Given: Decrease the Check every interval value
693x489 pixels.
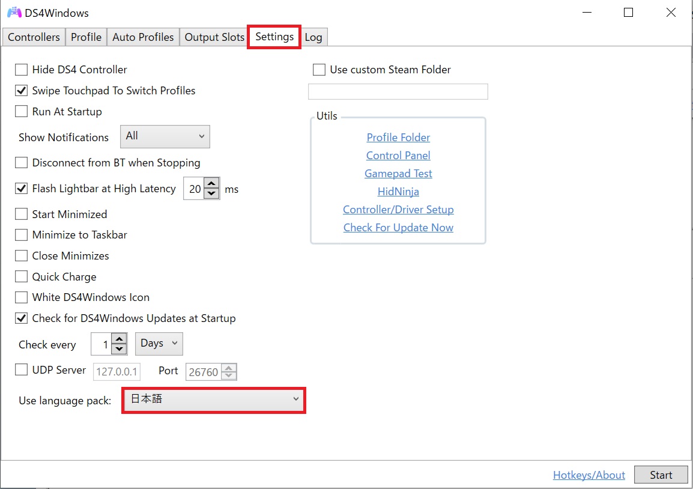Looking at the screenshot, I should pyautogui.click(x=119, y=350).
